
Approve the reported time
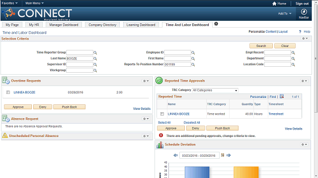tap(171, 128)
